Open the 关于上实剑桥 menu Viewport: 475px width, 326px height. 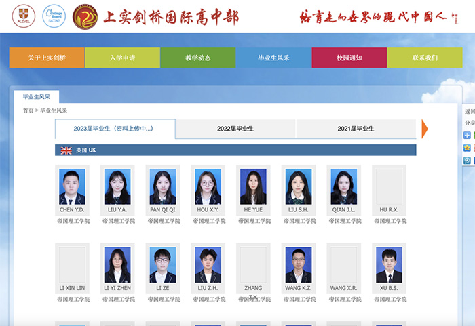point(47,58)
